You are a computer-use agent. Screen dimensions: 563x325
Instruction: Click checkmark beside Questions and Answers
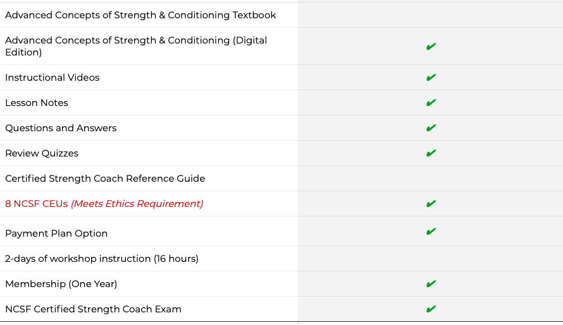431,128
